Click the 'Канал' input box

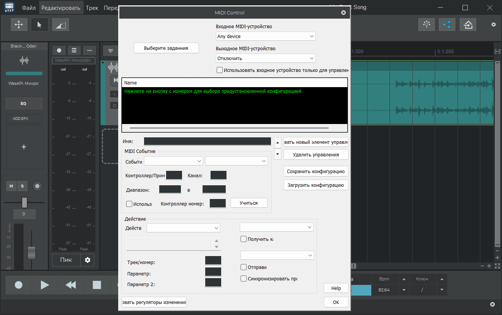pos(219,175)
